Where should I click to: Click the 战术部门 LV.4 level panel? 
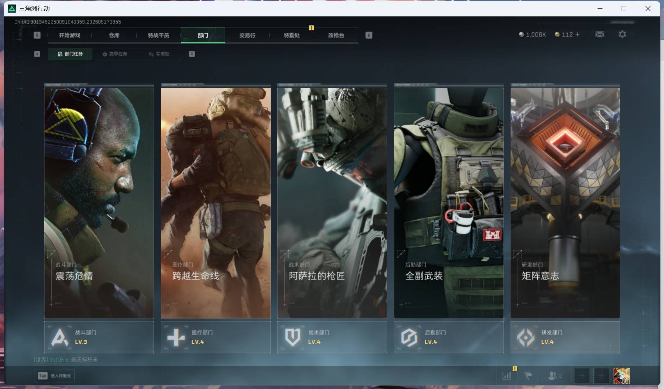point(332,337)
